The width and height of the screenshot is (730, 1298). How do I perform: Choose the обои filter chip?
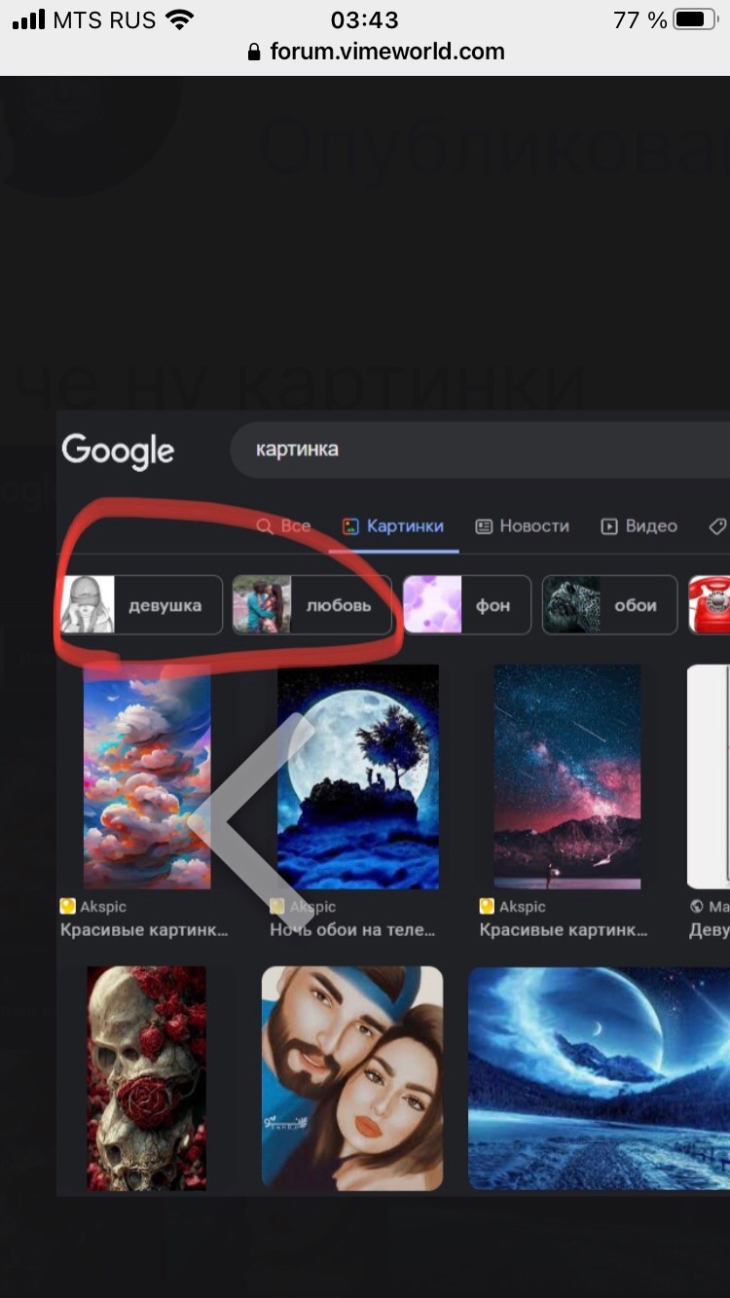tap(609, 605)
